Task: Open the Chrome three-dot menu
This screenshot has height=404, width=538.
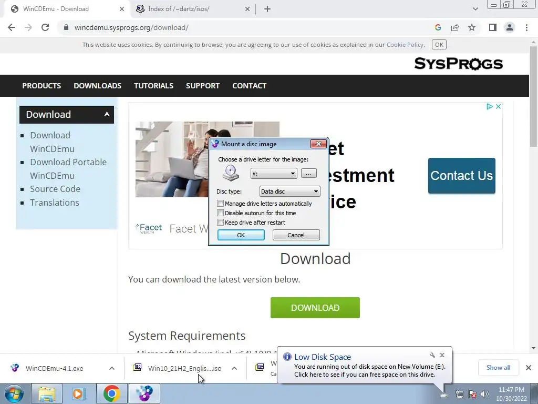Action: tap(526, 27)
